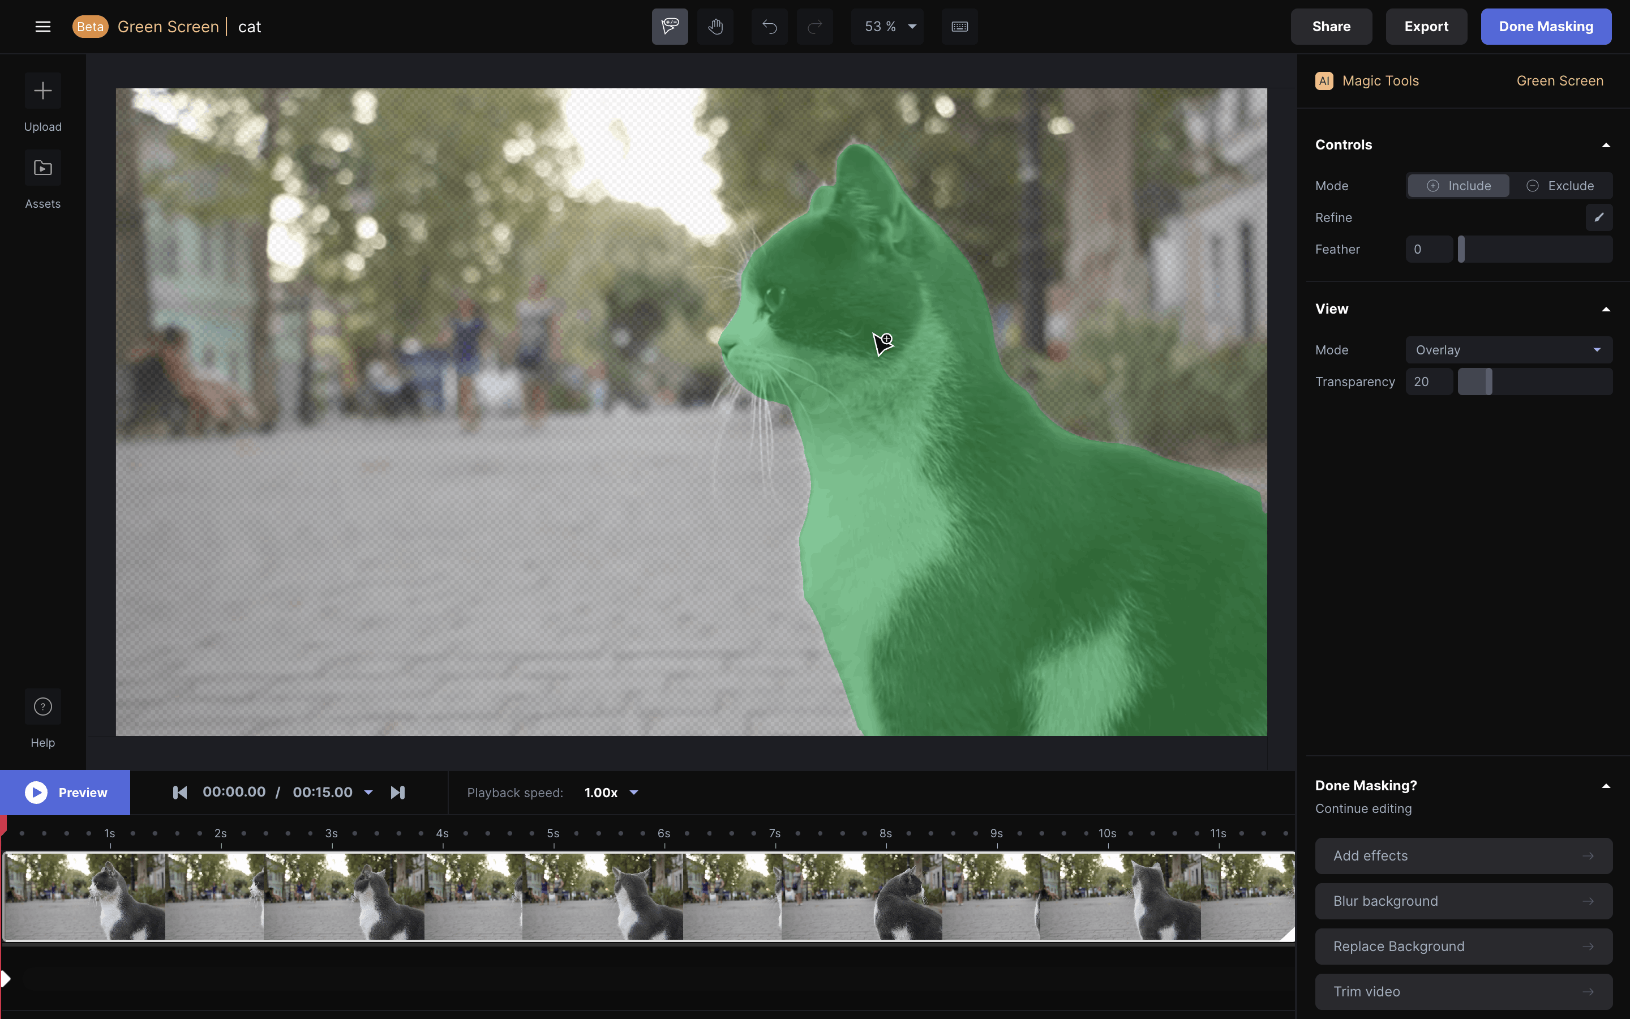
Task: Click the Upload plus icon
Action: 42,91
